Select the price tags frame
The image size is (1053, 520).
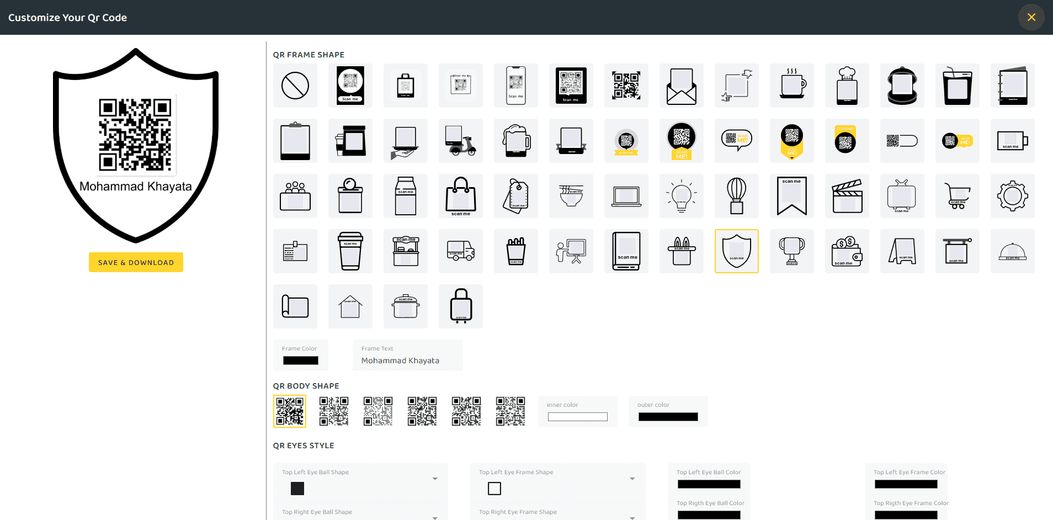coord(516,196)
